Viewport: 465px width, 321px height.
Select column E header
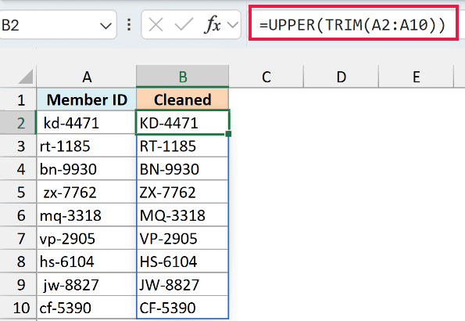pyautogui.click(x=416, y=77)
